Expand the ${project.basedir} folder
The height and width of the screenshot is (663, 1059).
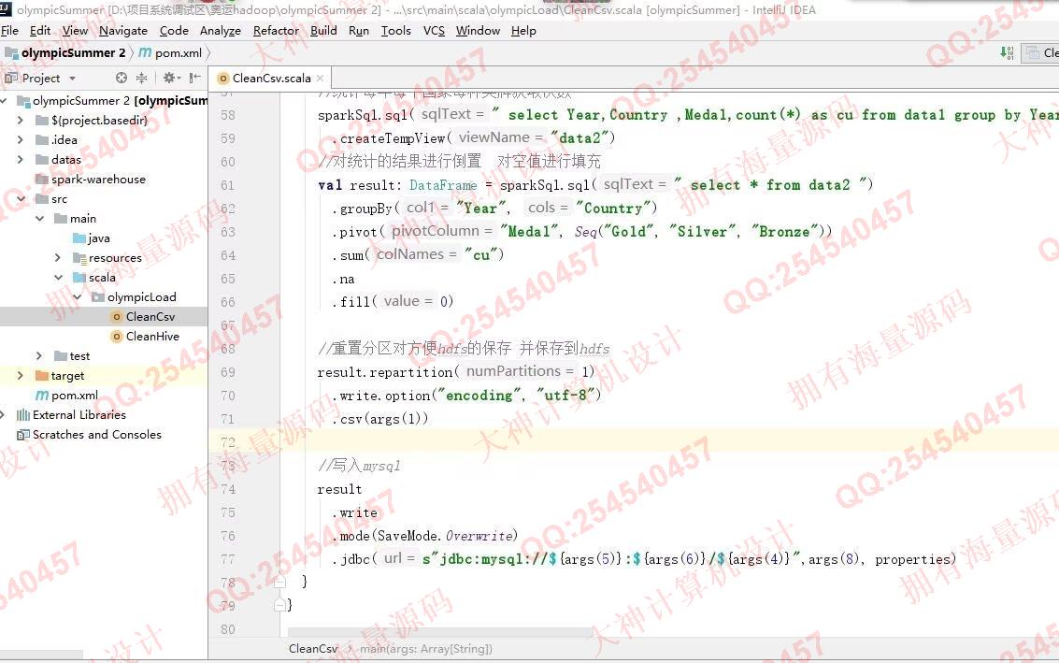[x=21, y=121]
